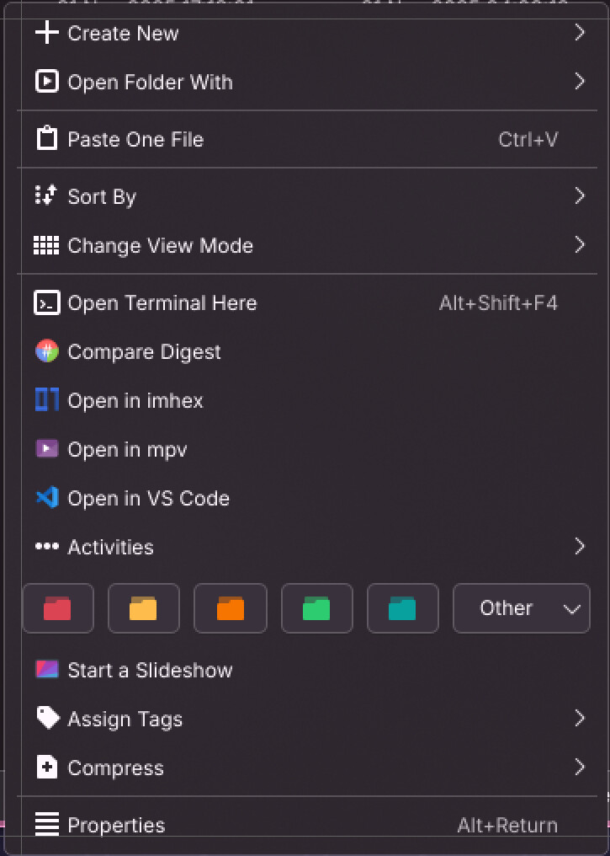Expand the Create New submenu arrow
610x856 pixels.
click(579, 33)
